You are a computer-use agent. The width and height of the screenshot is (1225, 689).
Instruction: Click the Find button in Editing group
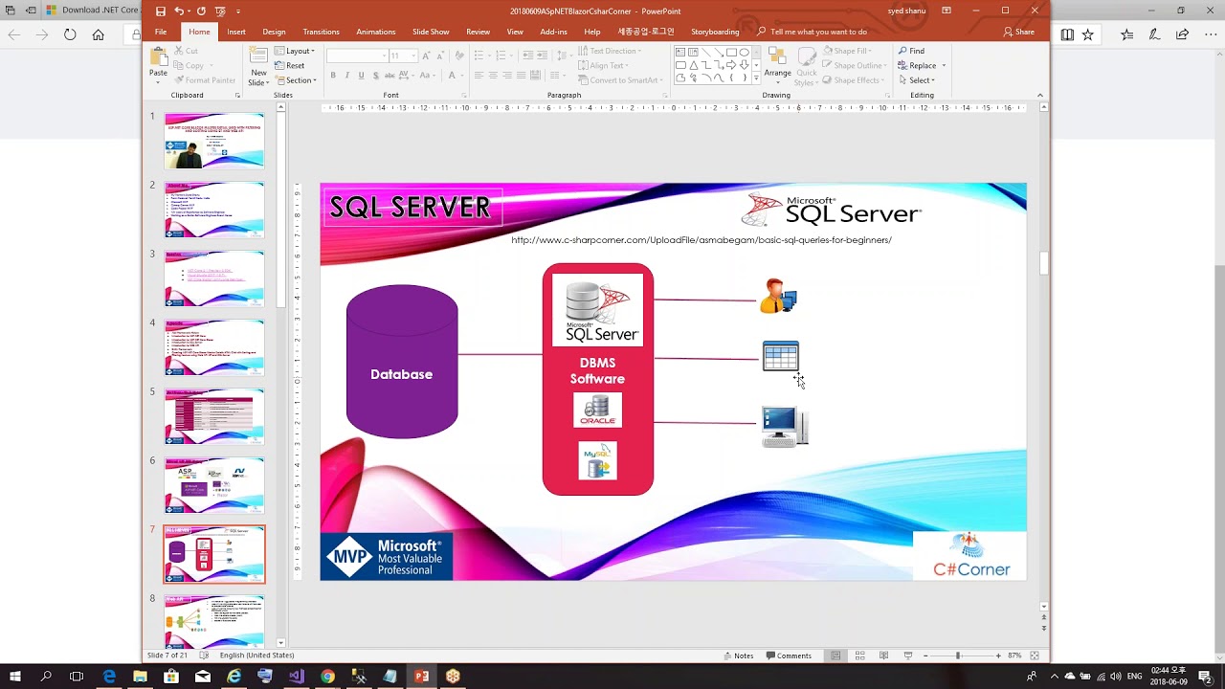coord(911,51)
